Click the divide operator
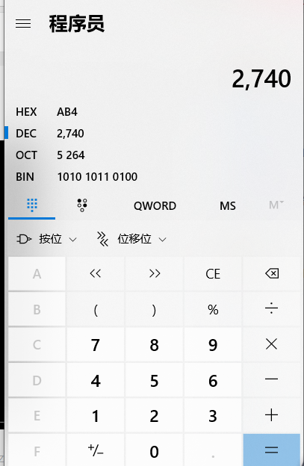The height and width of the screenshot is (466, 304). 272,309
